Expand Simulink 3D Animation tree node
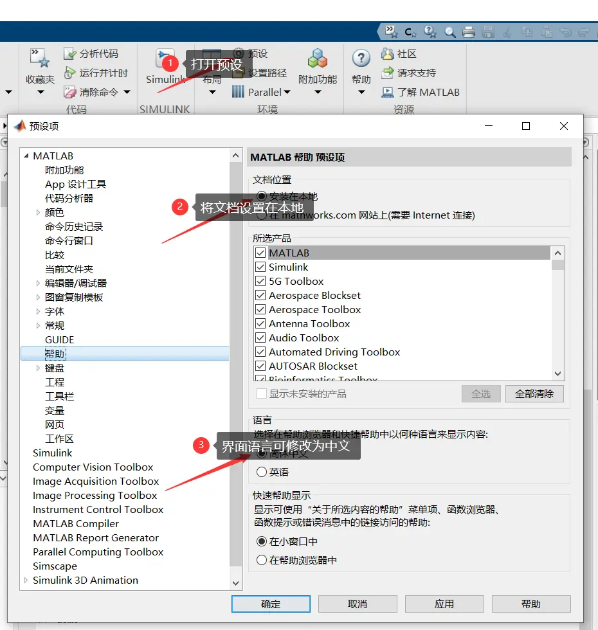Viewport: 598px width, 630px height. click(26, 580)
